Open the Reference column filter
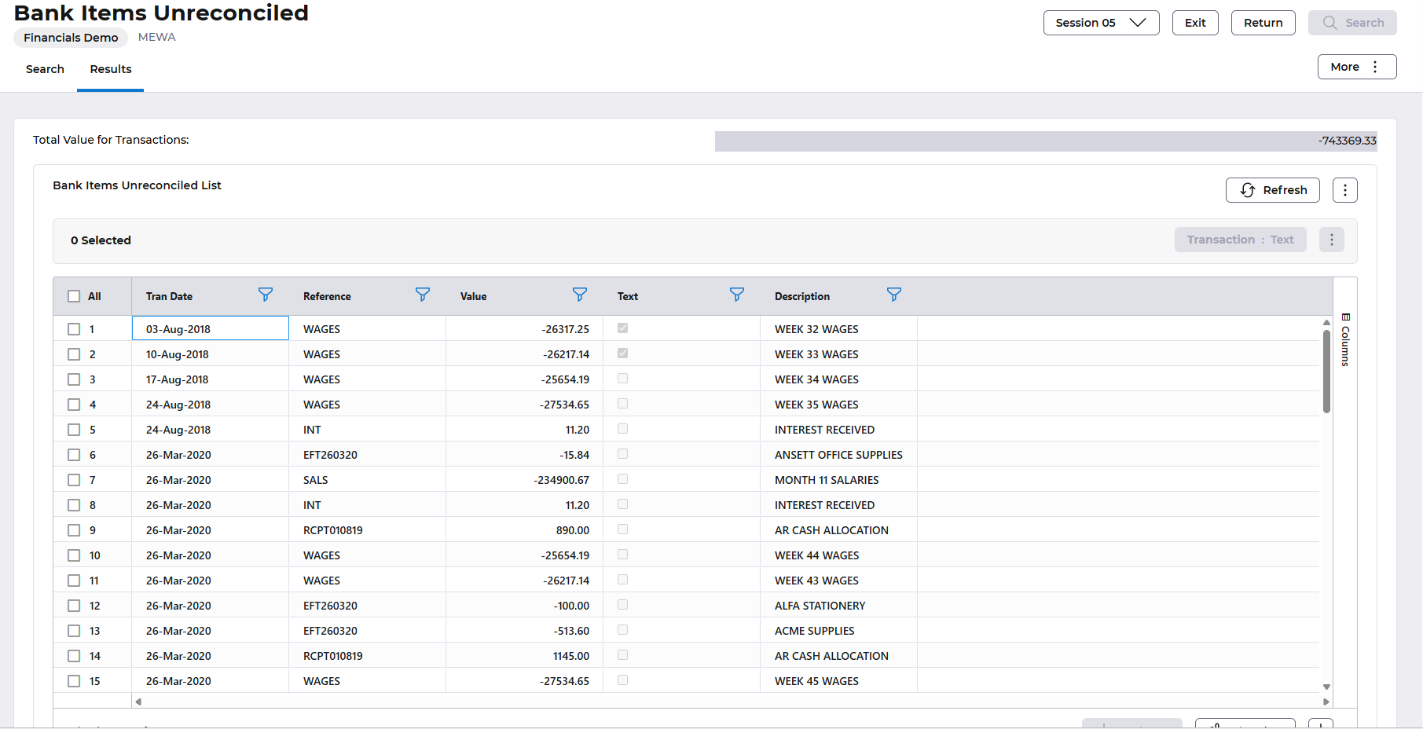 423,295
